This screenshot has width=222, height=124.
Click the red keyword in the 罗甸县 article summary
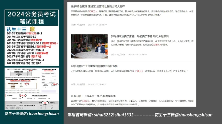click(157, 45)
